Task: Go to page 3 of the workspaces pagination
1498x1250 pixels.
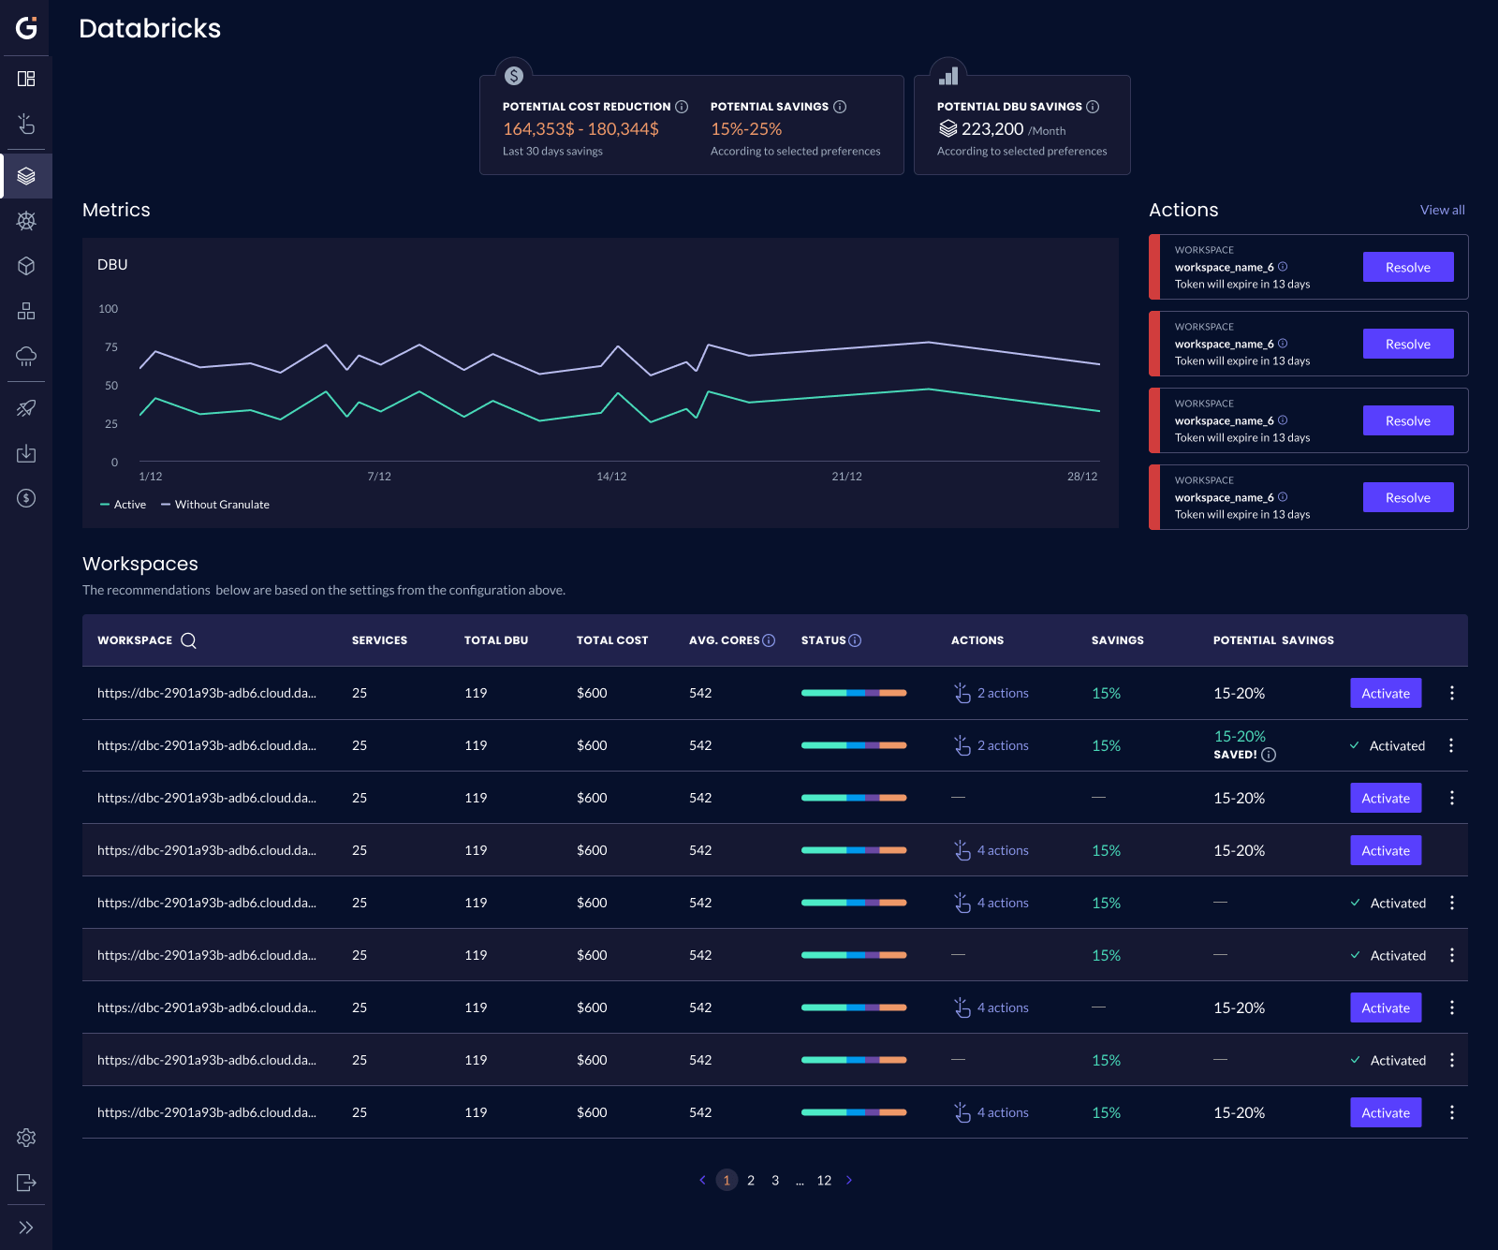Action: tap(775, 1180)
